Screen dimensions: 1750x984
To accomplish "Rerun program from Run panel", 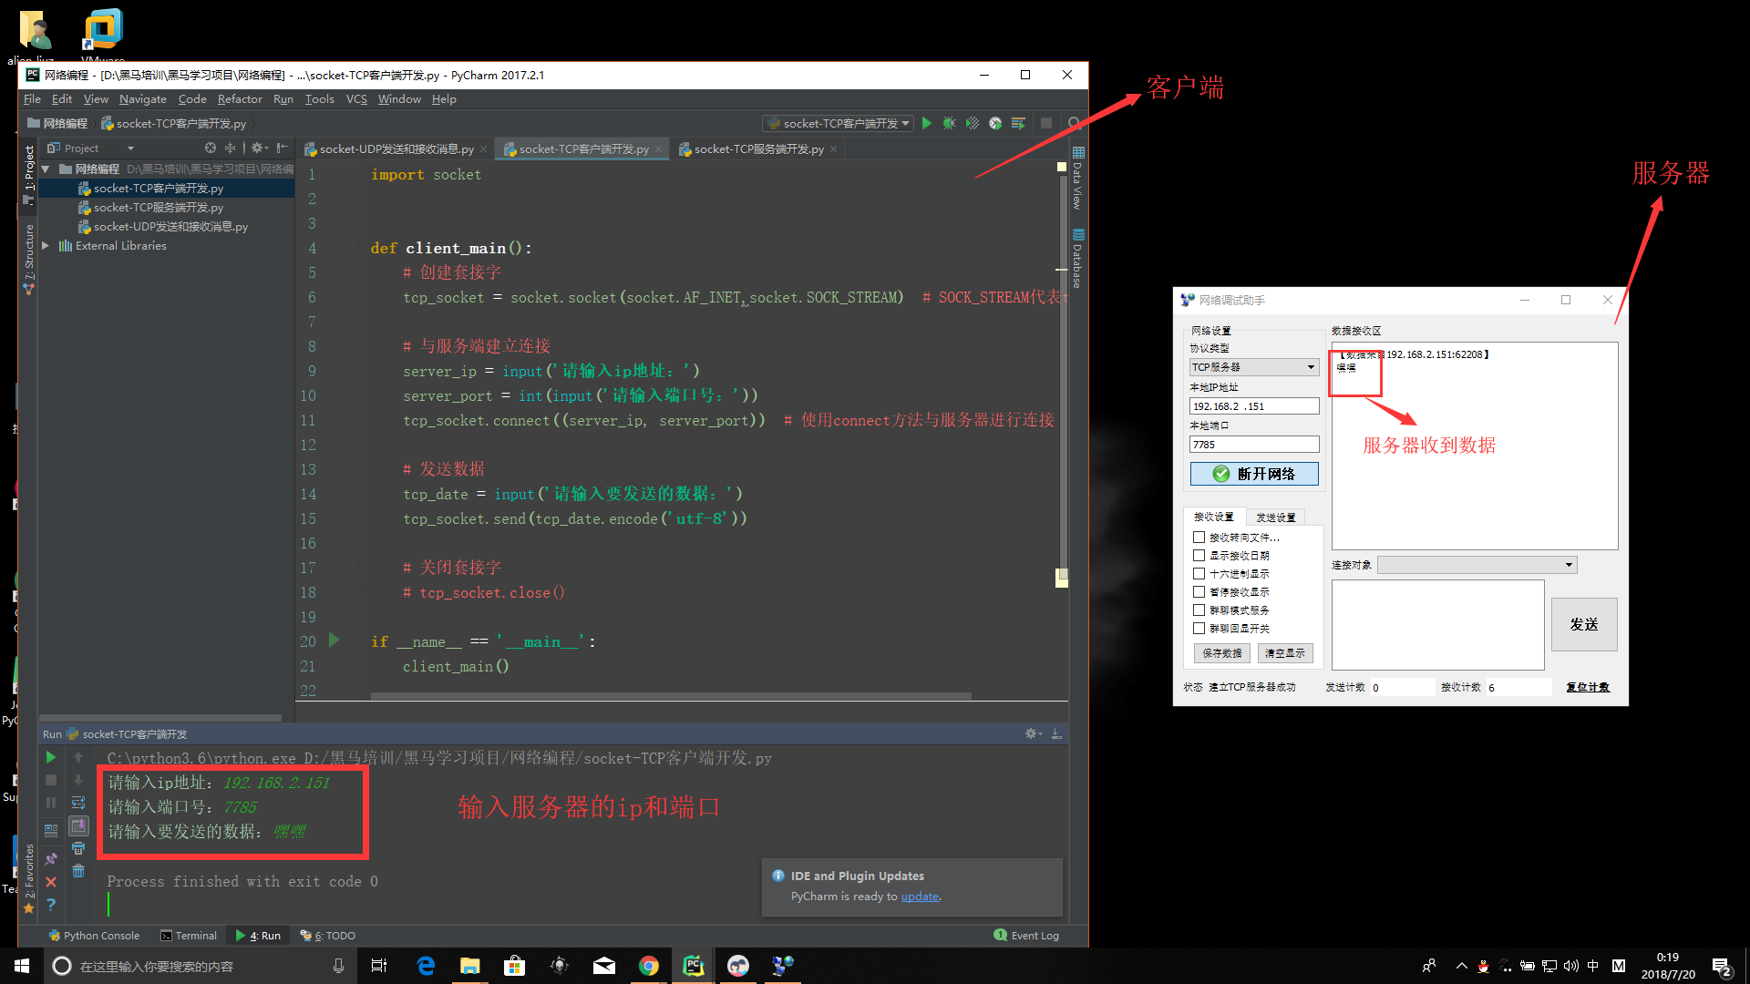I will [x=51, y=757].
